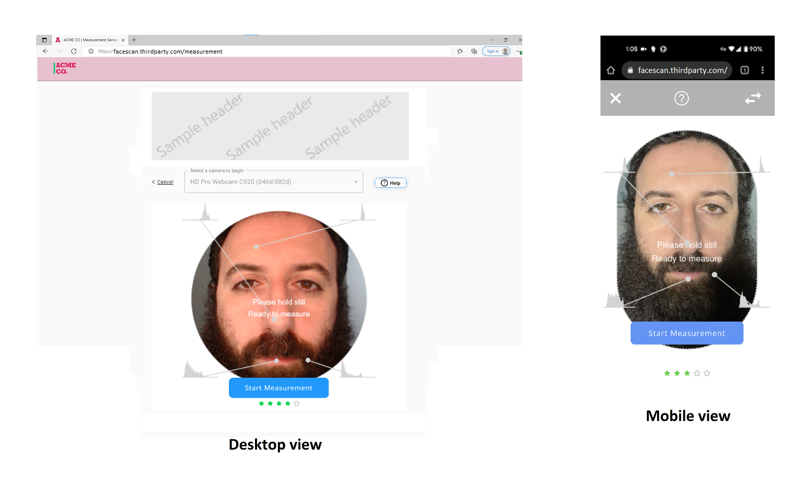Click the desktop browser back arrow

45,52
